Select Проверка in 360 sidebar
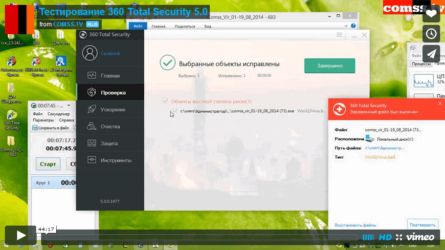445x250 pixels. coord(110,92)
